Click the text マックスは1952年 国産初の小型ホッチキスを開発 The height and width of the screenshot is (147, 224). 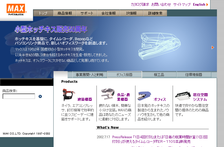point(50,49)
